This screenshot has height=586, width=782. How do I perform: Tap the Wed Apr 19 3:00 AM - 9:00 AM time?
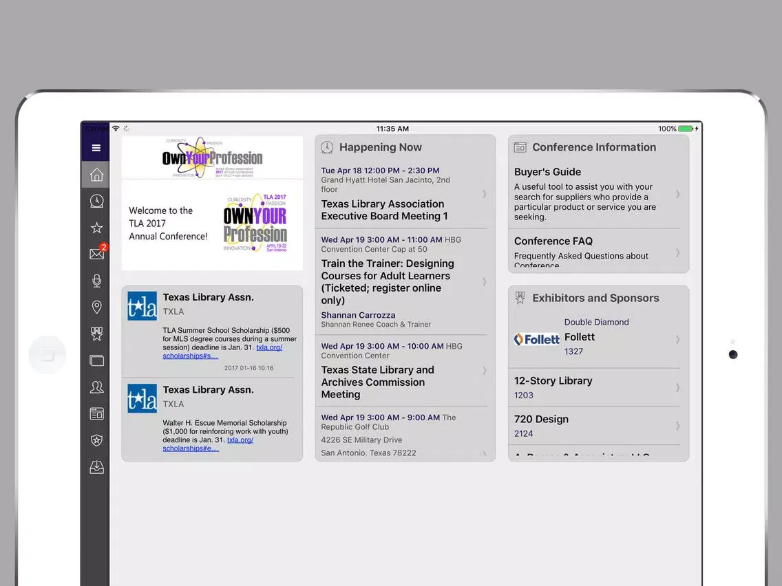coord(381,417)
